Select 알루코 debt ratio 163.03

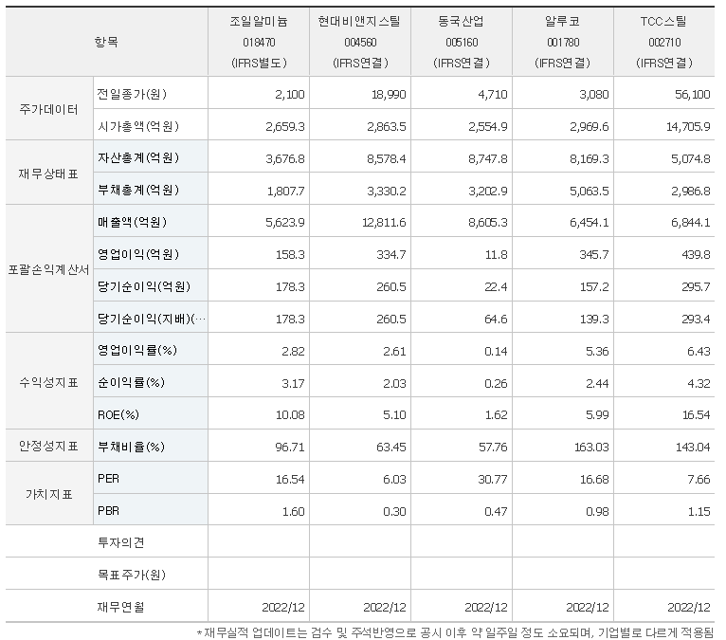(591, 448)
